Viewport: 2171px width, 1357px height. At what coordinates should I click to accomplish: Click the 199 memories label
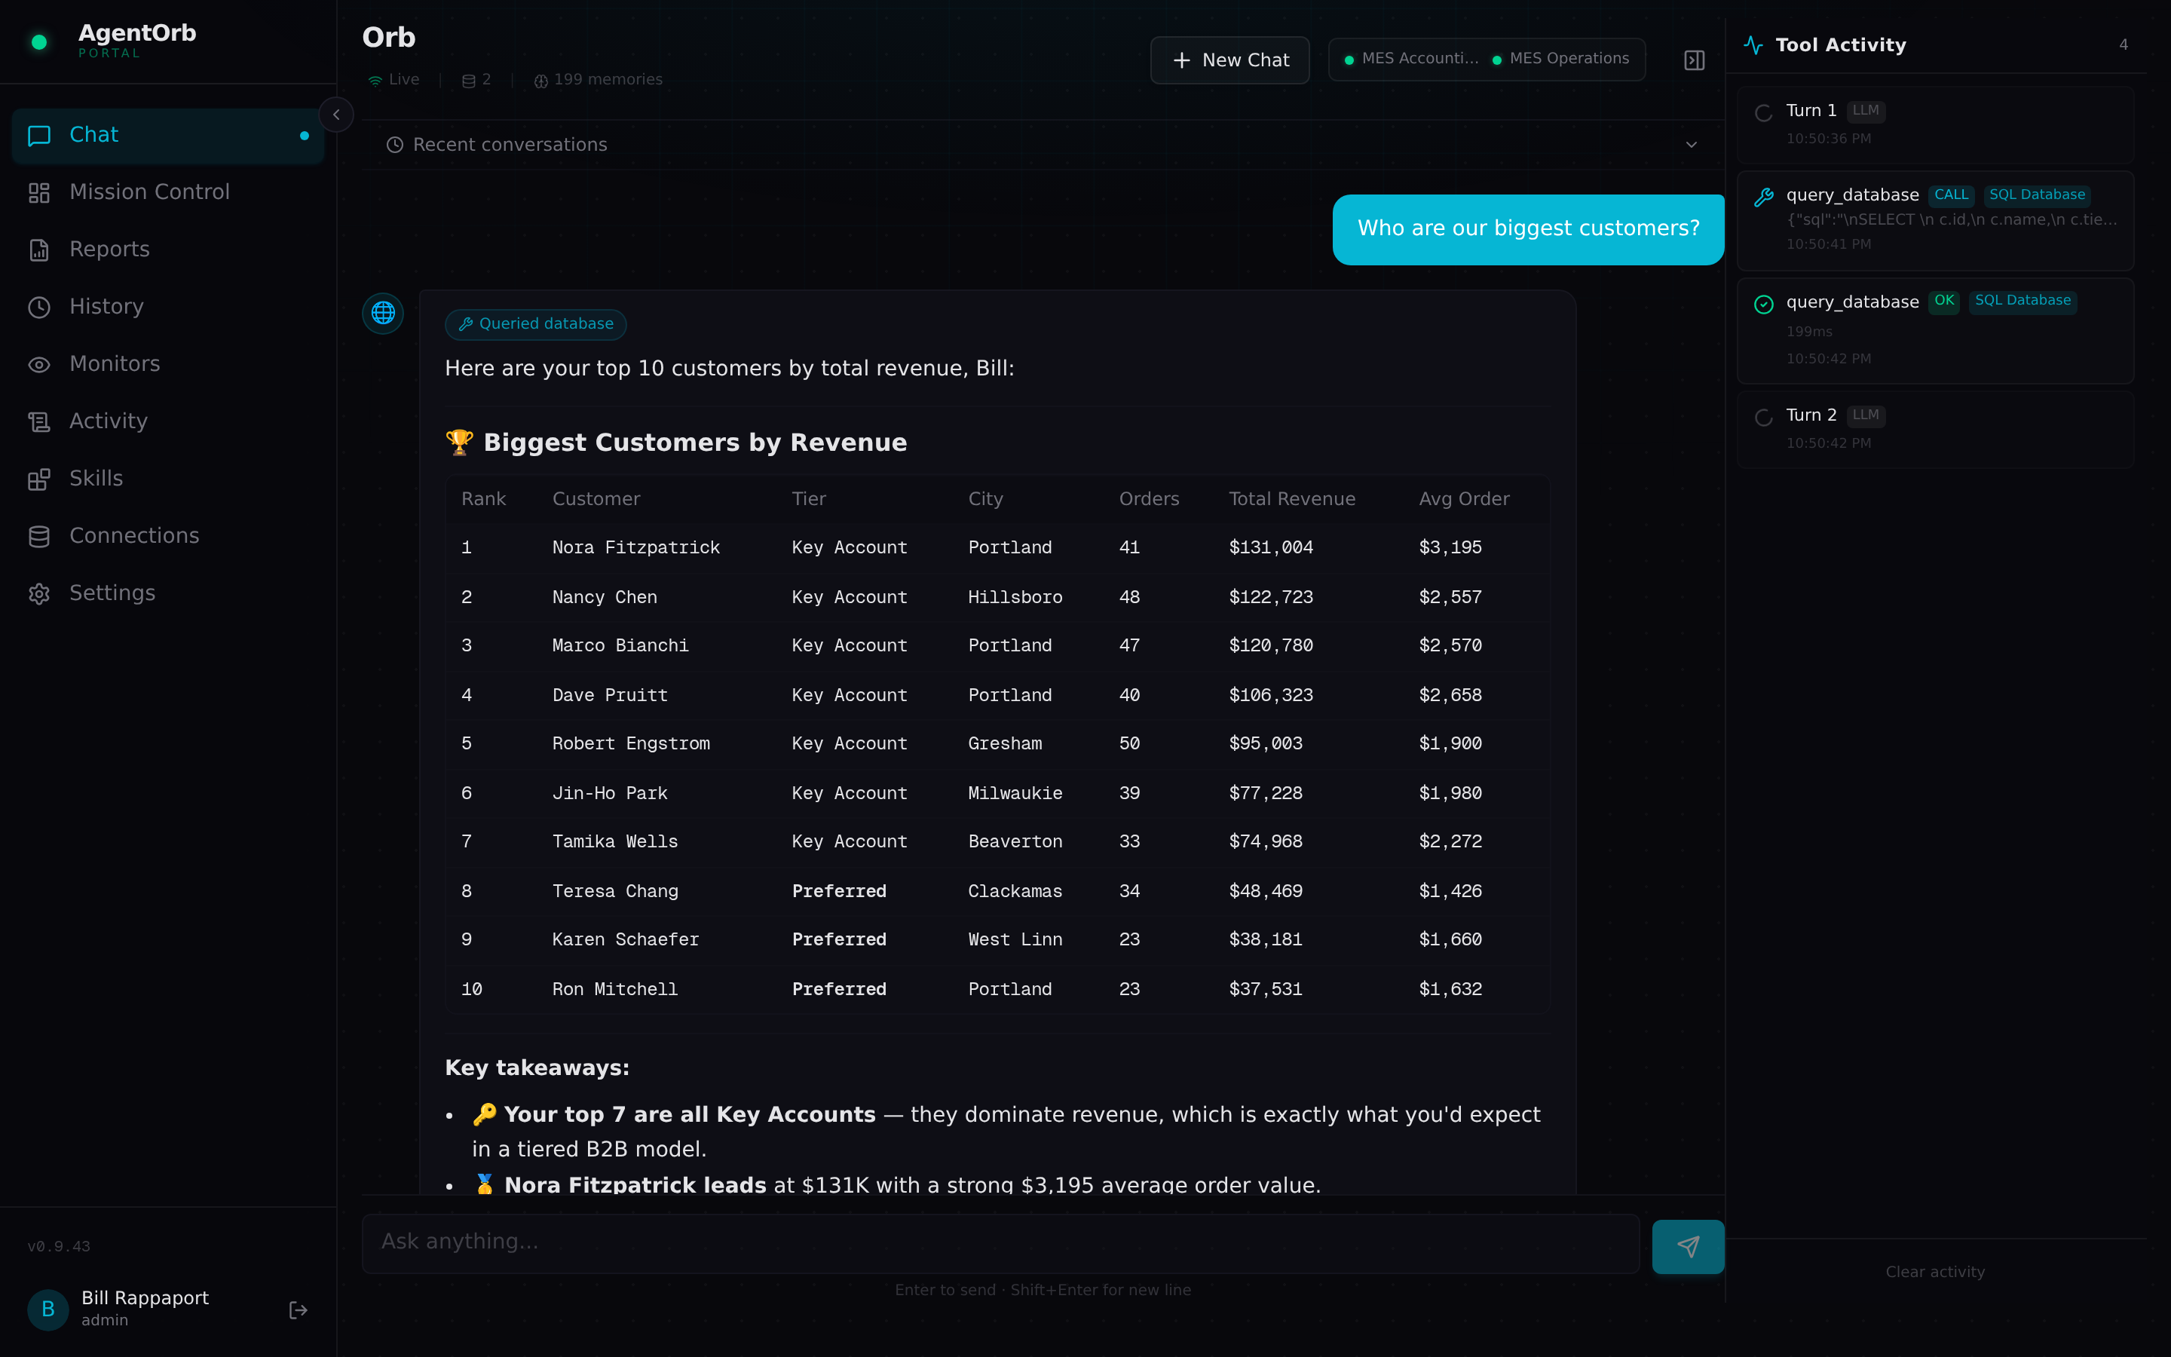(608, 80)
